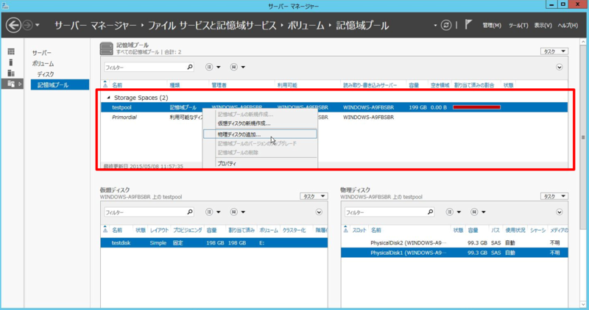Click the dashboard icon in left sidebar
This screenshot has height=310, width=589.
11,51
